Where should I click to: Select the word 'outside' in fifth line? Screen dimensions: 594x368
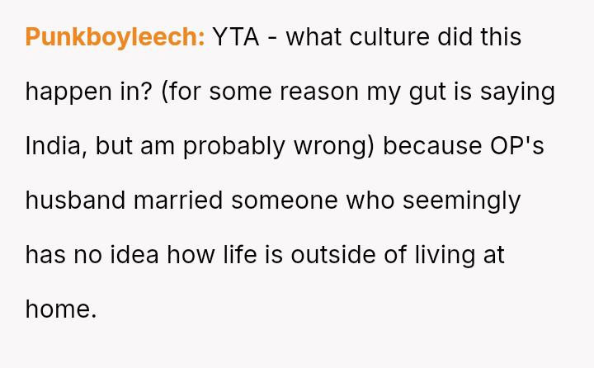tap(333, 255)
